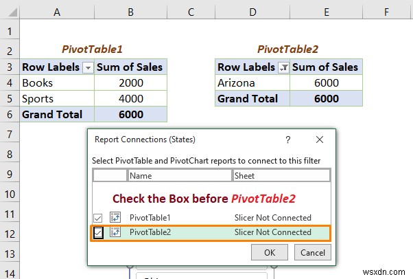Confirm with the OK button
Viewport: 413px width, 279px height.
[x=269, y=252]
